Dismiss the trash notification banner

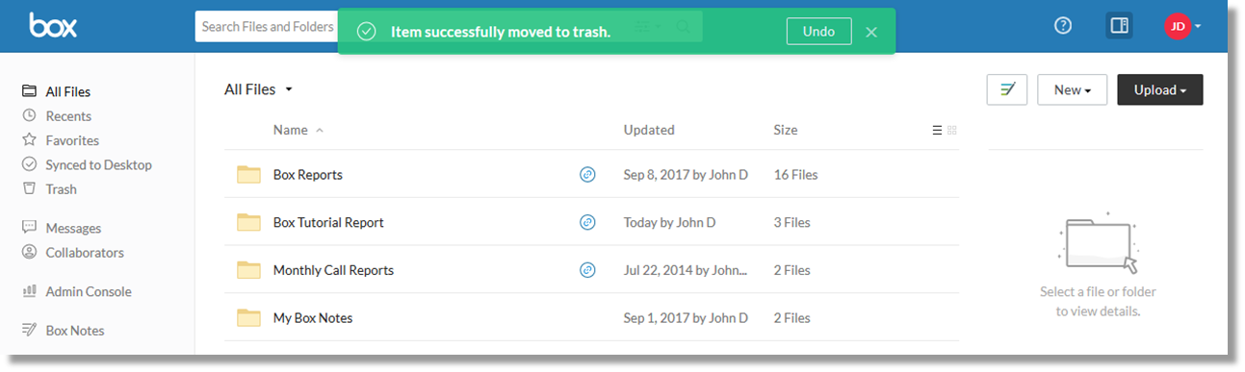point(871,32)
